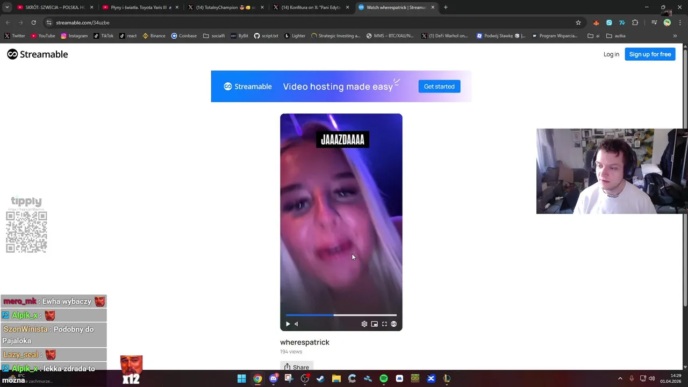Open the Extensions puzzle icon
The height and width of the screenshot is (387, 688).
[x=635, y=23]
